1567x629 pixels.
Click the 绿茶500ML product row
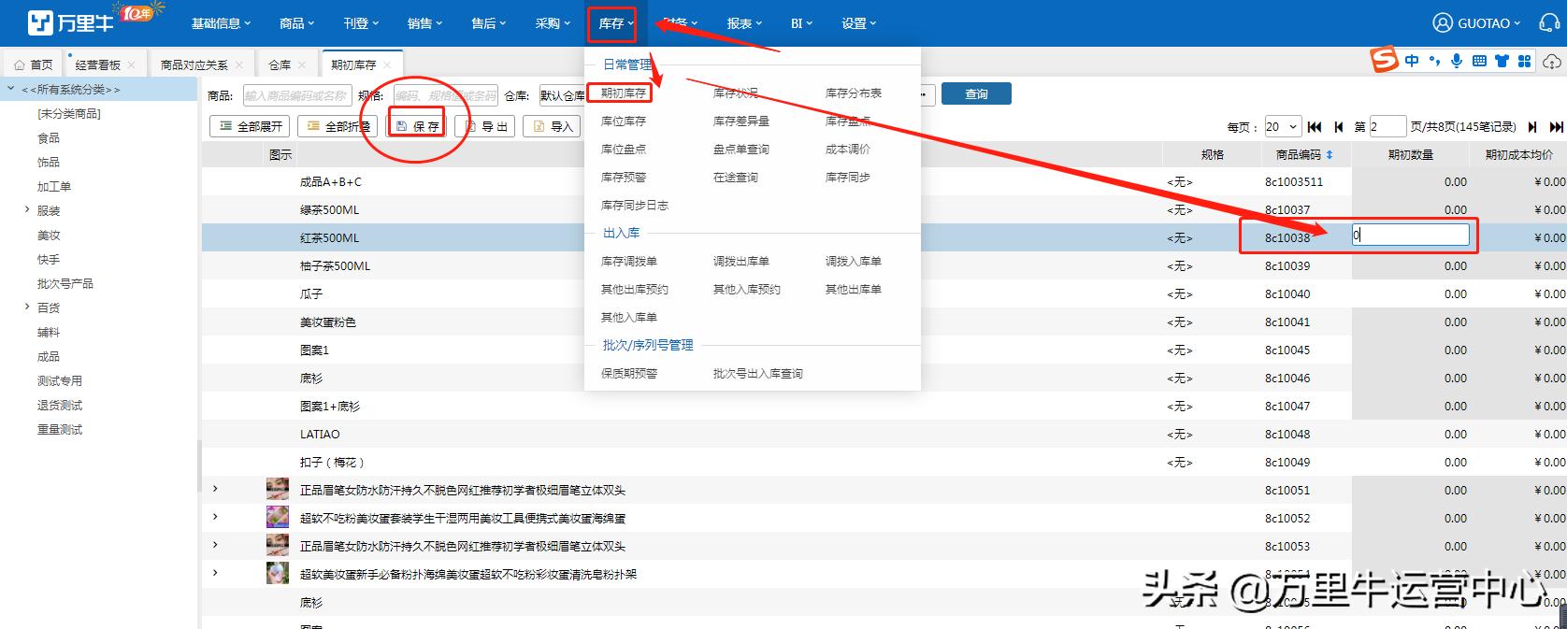point(884,210)
